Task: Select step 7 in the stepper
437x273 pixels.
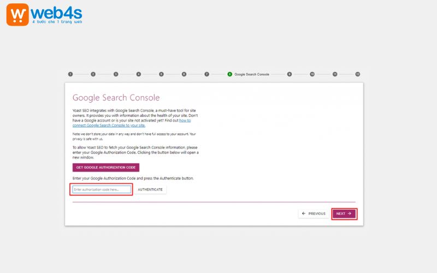Action: [207, 74]
